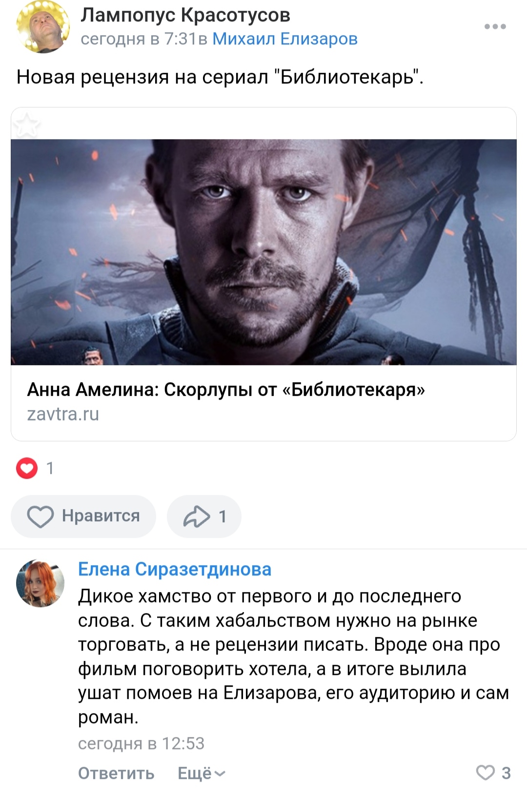Open the three-dot post options menu

point(495,26)
